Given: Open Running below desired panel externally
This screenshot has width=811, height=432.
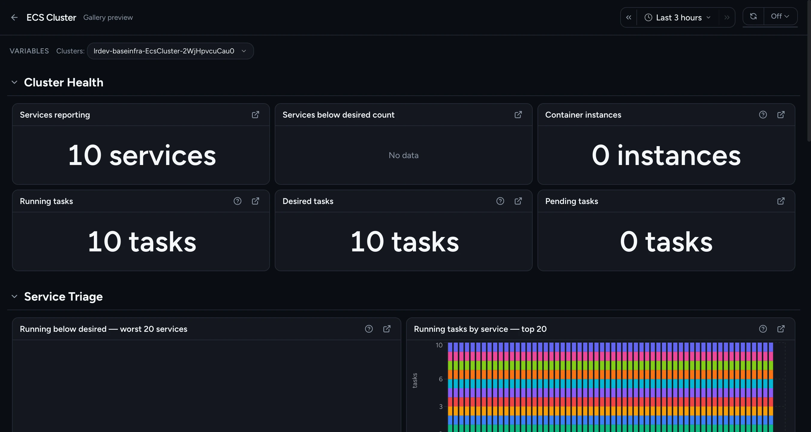Looking at the screenshot, I should (x=387, y=329).
